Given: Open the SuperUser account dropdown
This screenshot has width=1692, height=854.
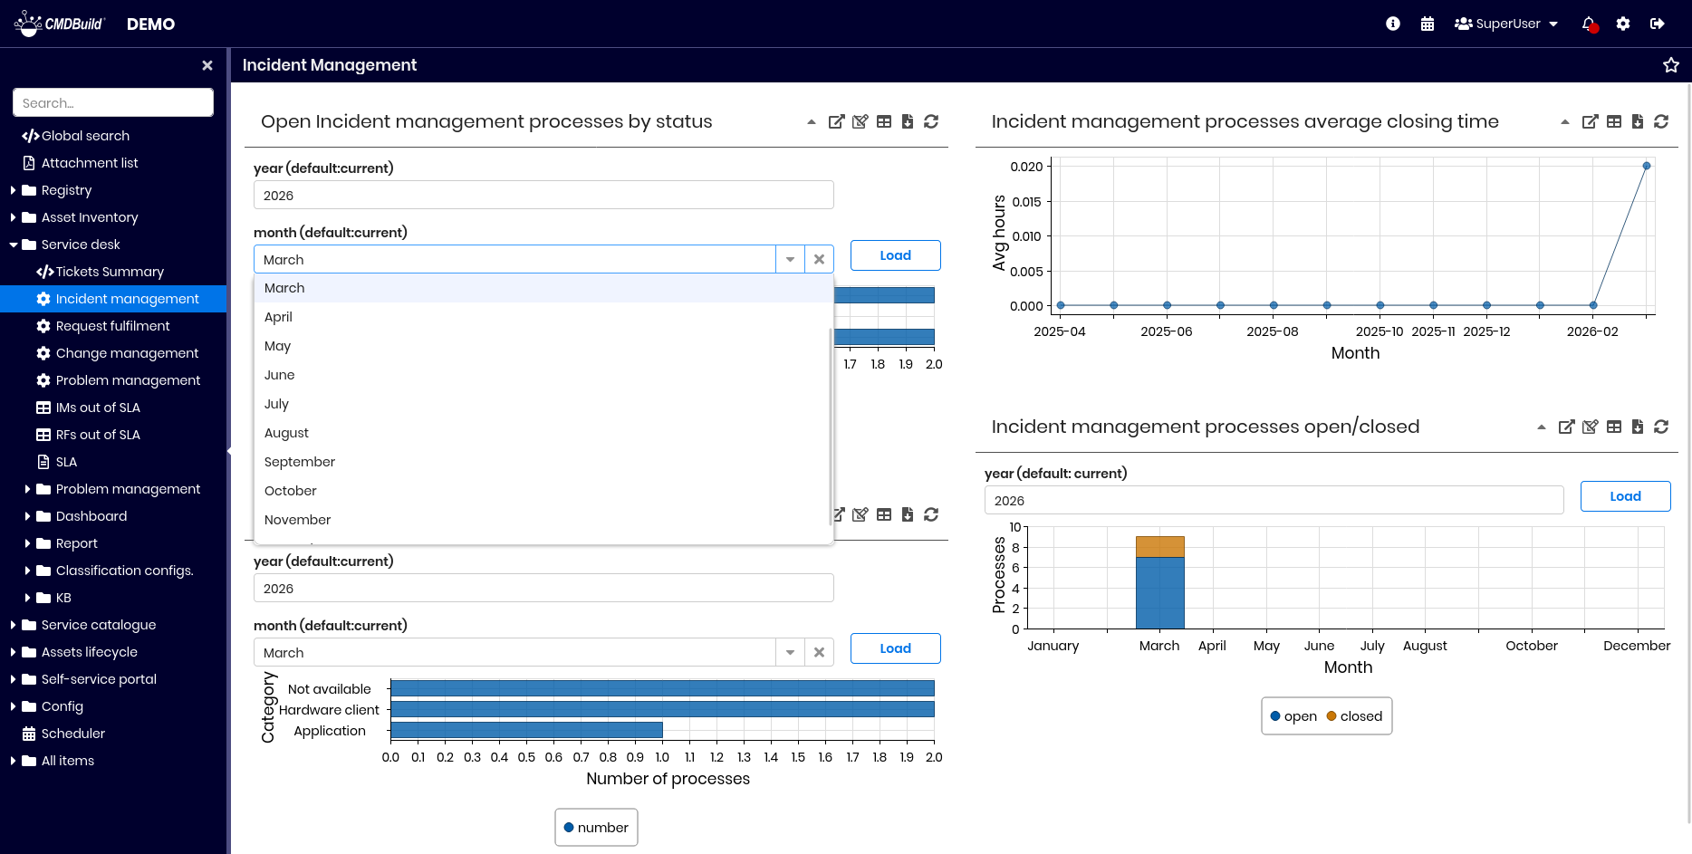Looking at the screenshot, I should click(1505, 24).
